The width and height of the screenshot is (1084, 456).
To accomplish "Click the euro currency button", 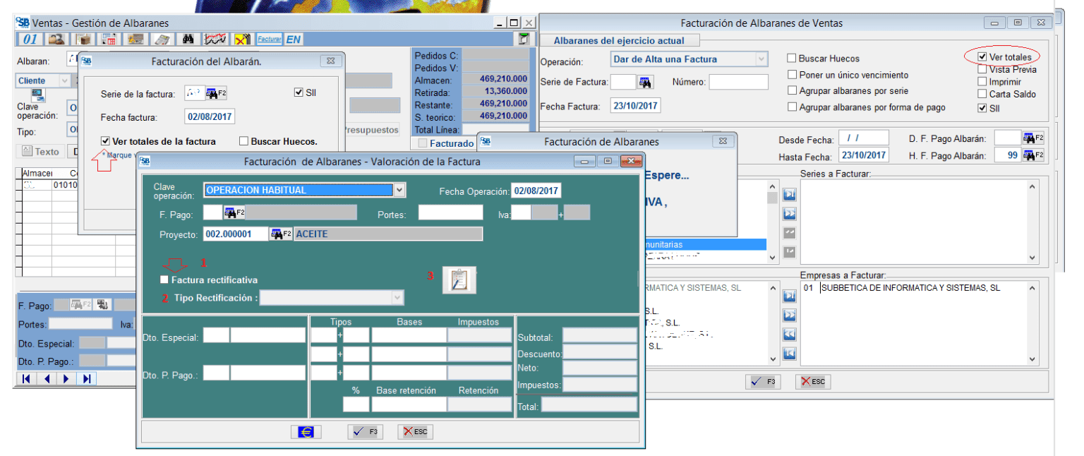I will click(306, 432).
